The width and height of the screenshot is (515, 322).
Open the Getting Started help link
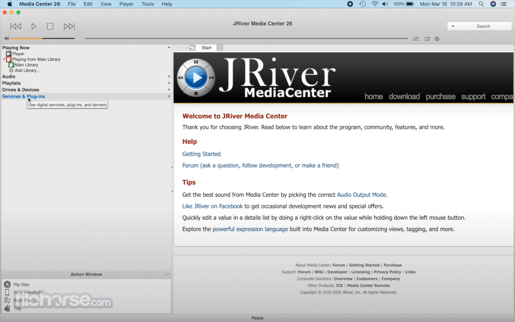click(x=201, y=154)
